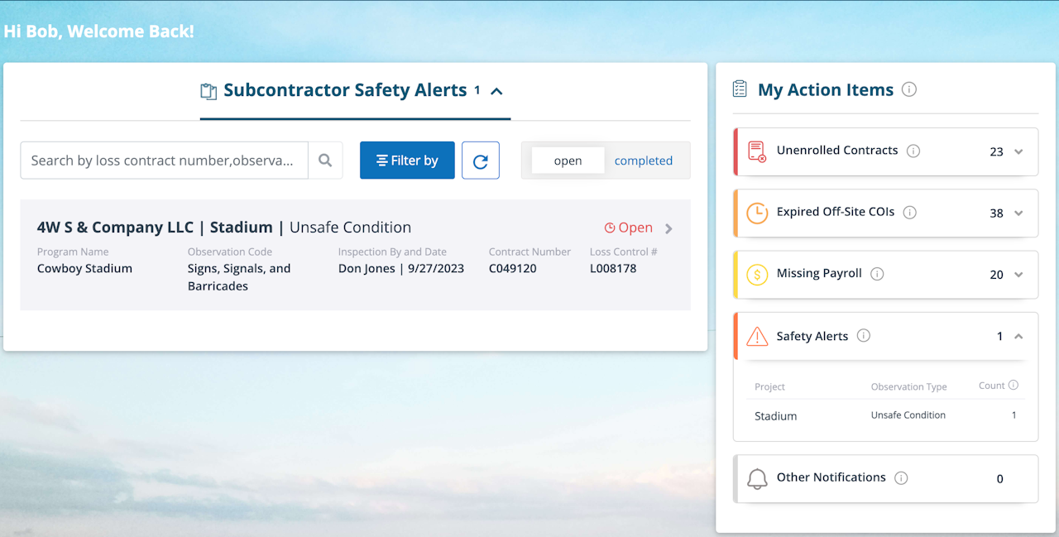Expand the Unenrolled Contracts section
The image size is (1059, 537).
pyautogui.click(x=1018, y=151)
